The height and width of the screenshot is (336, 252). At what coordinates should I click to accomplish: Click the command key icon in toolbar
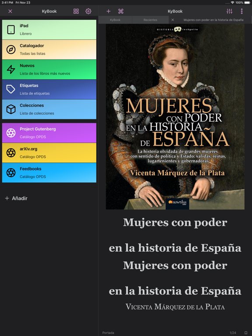point(121,11)
